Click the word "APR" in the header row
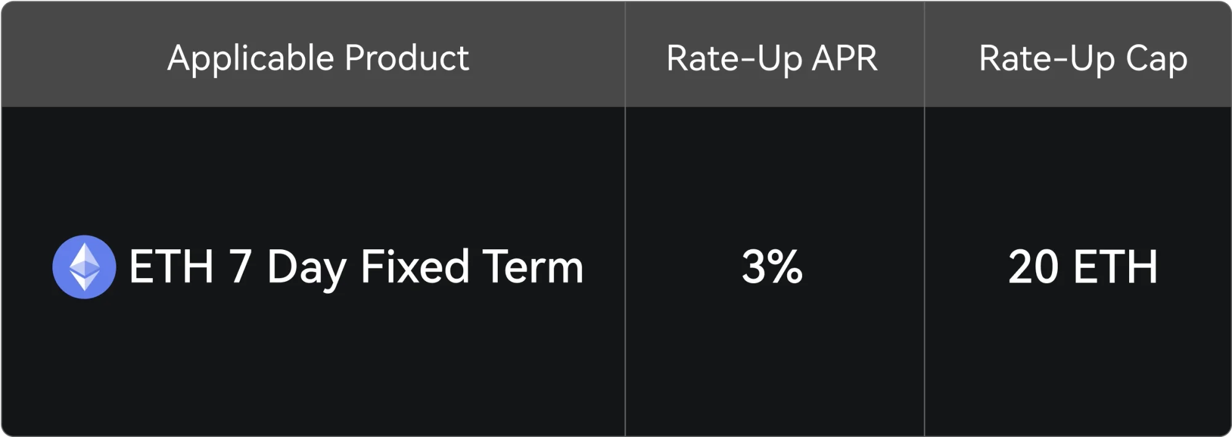The image size is (1232, 437). tap(845, 58)
